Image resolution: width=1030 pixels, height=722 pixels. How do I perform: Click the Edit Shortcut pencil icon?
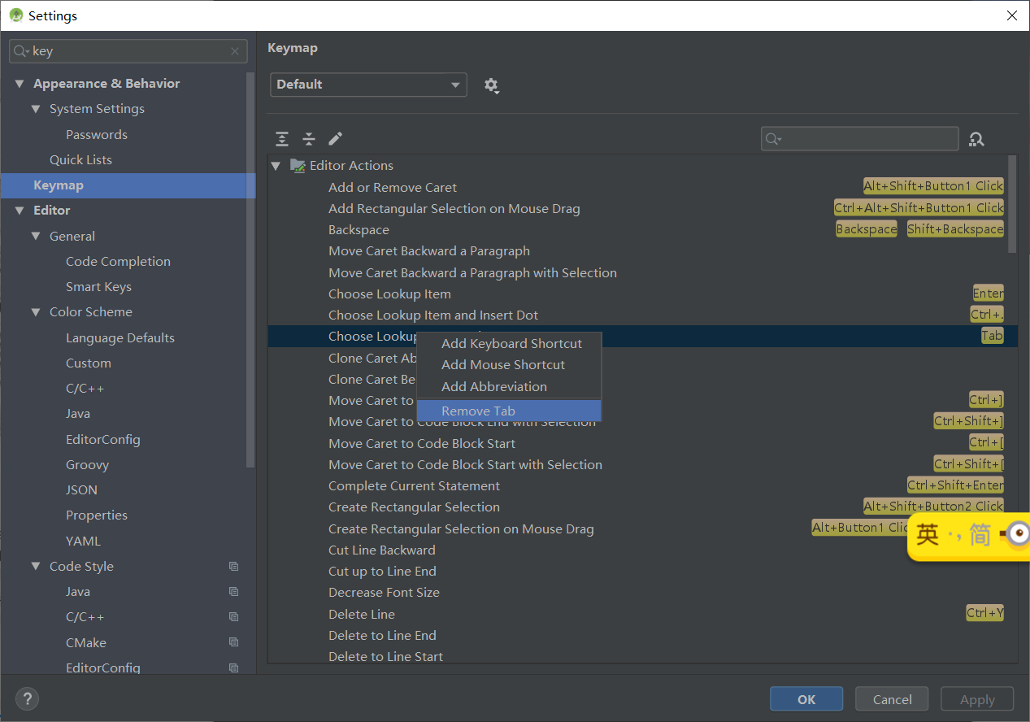(x=335, y=139)
